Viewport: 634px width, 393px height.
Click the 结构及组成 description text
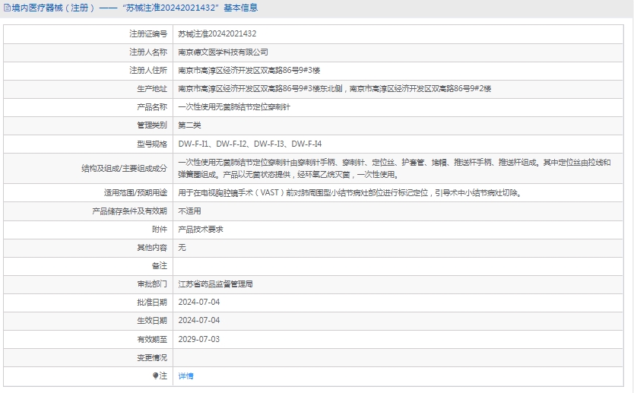(394, 168)
